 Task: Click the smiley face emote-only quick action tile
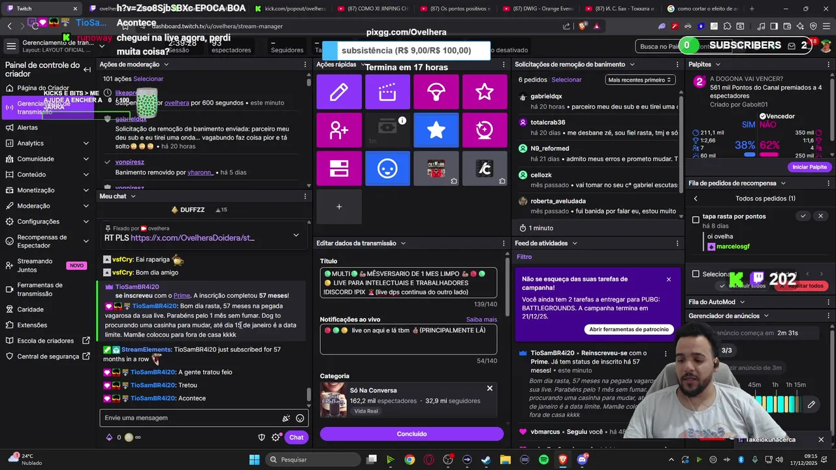coord(387,168)
